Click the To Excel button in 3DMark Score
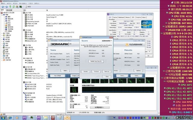 point(96,71)
